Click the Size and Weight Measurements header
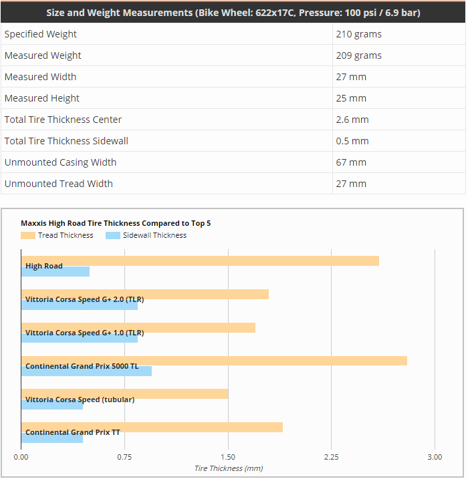 pos(233,13)
